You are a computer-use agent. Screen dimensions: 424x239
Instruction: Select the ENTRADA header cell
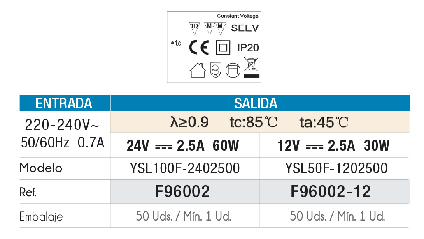coord(65,103)
